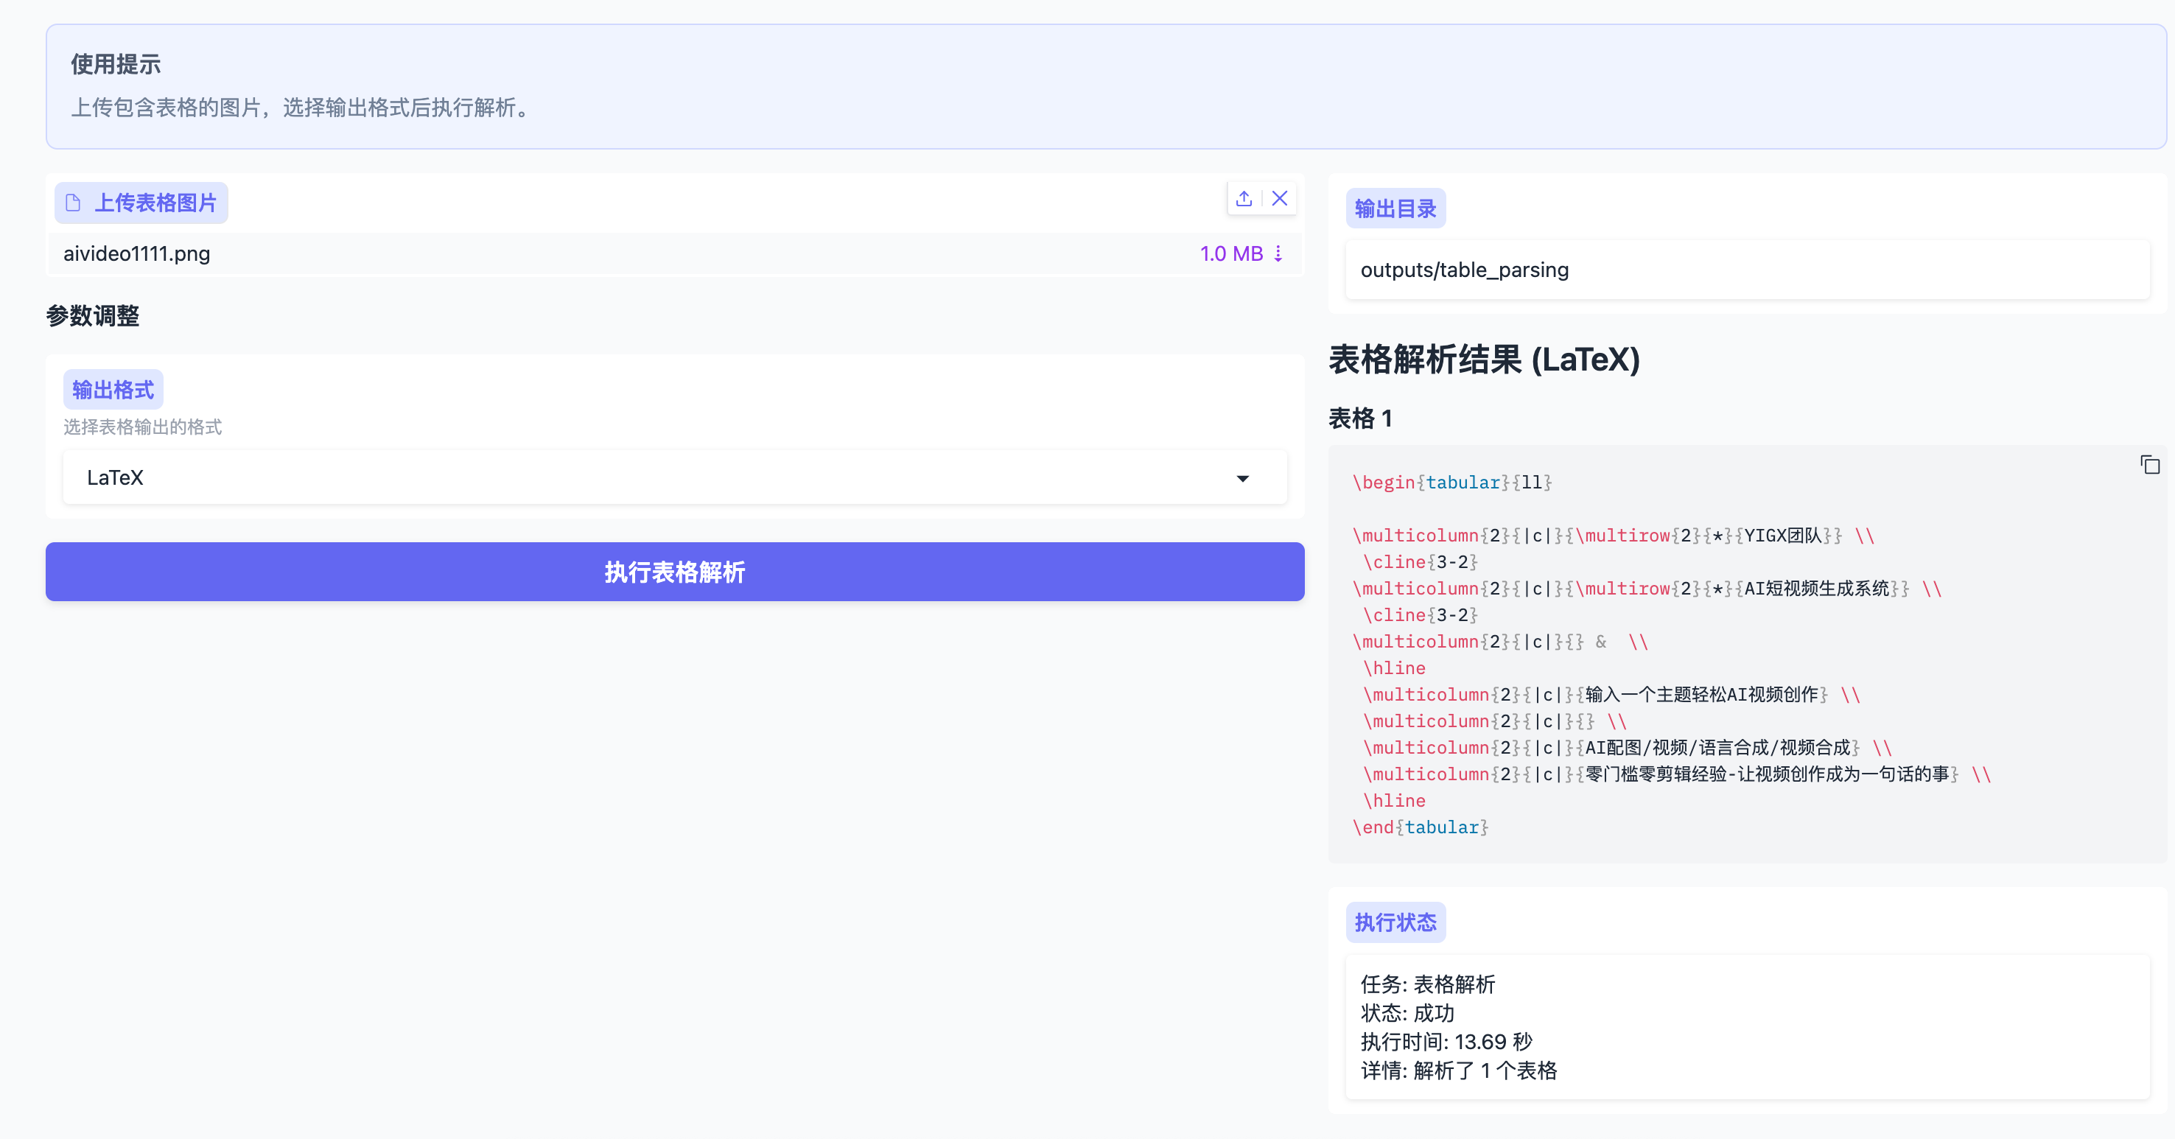Image resolution: width=2175 pixels, height=1139 pixels.
Task: Remove uploaded file with the X icon
Action: [1280, 199]
